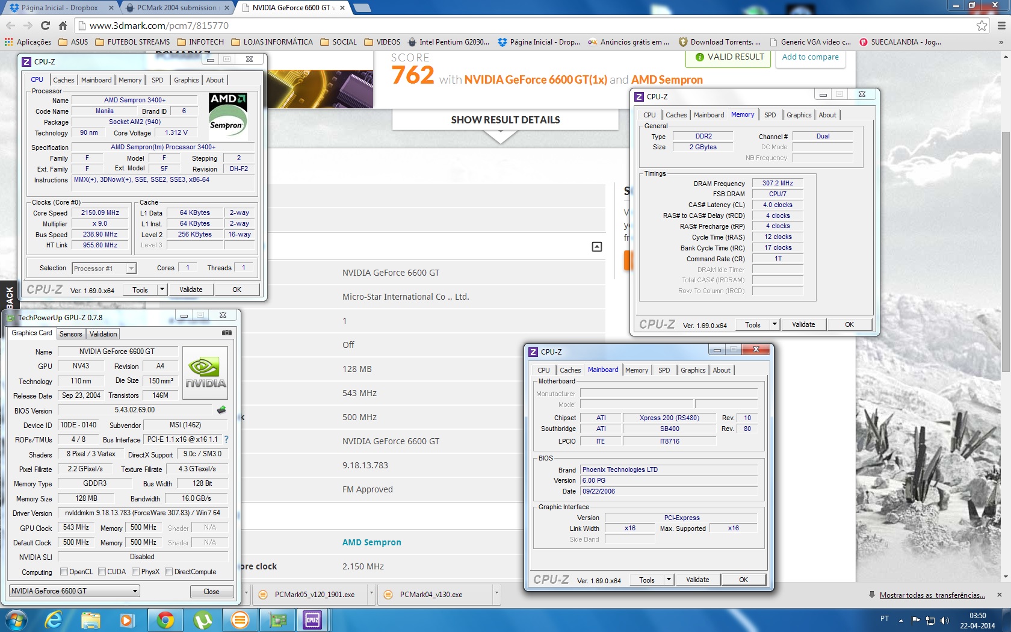
Task: Click the VALID RESULT badge
Action: 729,57
